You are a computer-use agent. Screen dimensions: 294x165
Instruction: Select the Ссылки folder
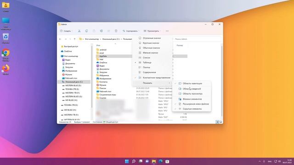[103, 98]
